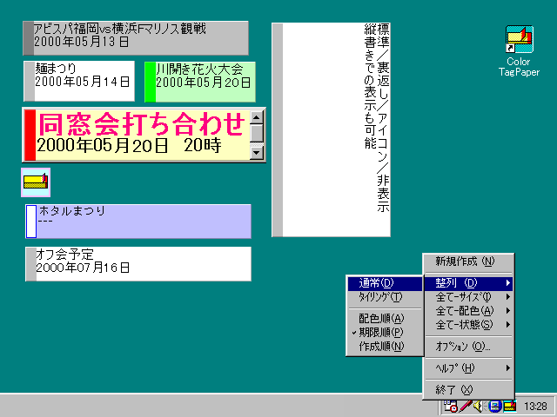The height and width of the screenshot is (417, 557).
Task: Select the highlighted 整列(D) menu item
Action: point(468,283)
